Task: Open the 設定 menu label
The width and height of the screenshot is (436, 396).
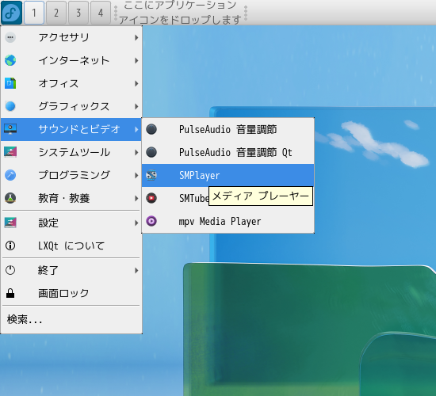Action: [x=48, y=223]
